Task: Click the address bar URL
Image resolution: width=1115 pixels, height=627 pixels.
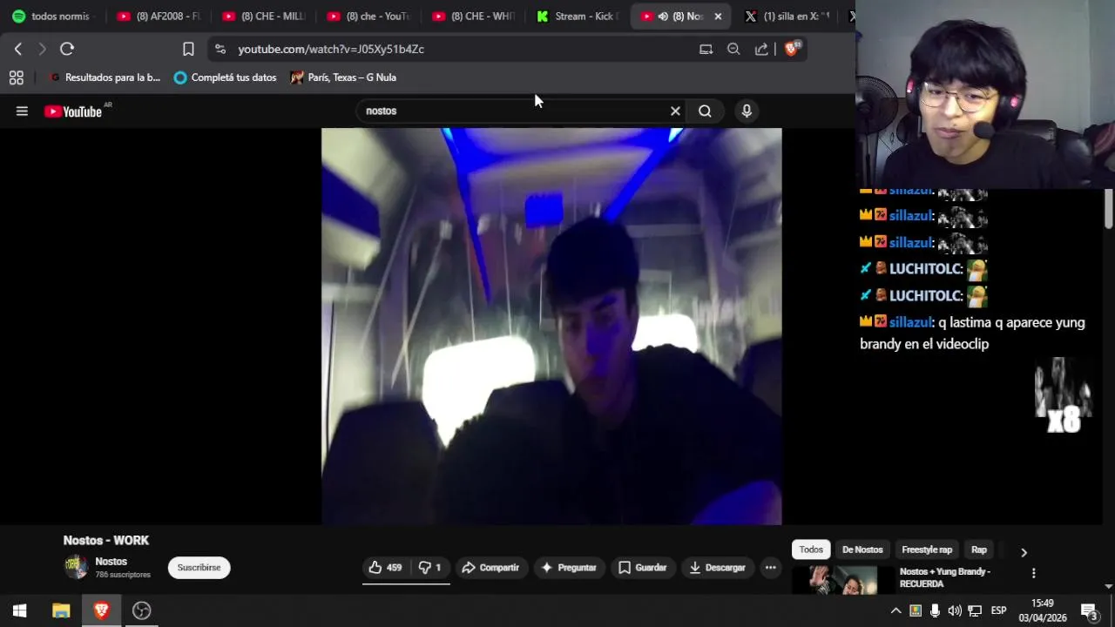Action: [331, 49]
